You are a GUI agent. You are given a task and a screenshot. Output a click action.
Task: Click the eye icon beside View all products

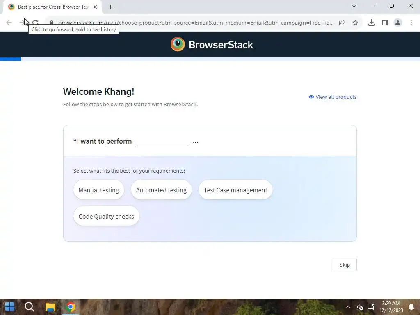pos(311,97)
